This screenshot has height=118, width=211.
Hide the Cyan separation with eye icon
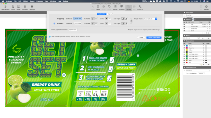point(185,46)
